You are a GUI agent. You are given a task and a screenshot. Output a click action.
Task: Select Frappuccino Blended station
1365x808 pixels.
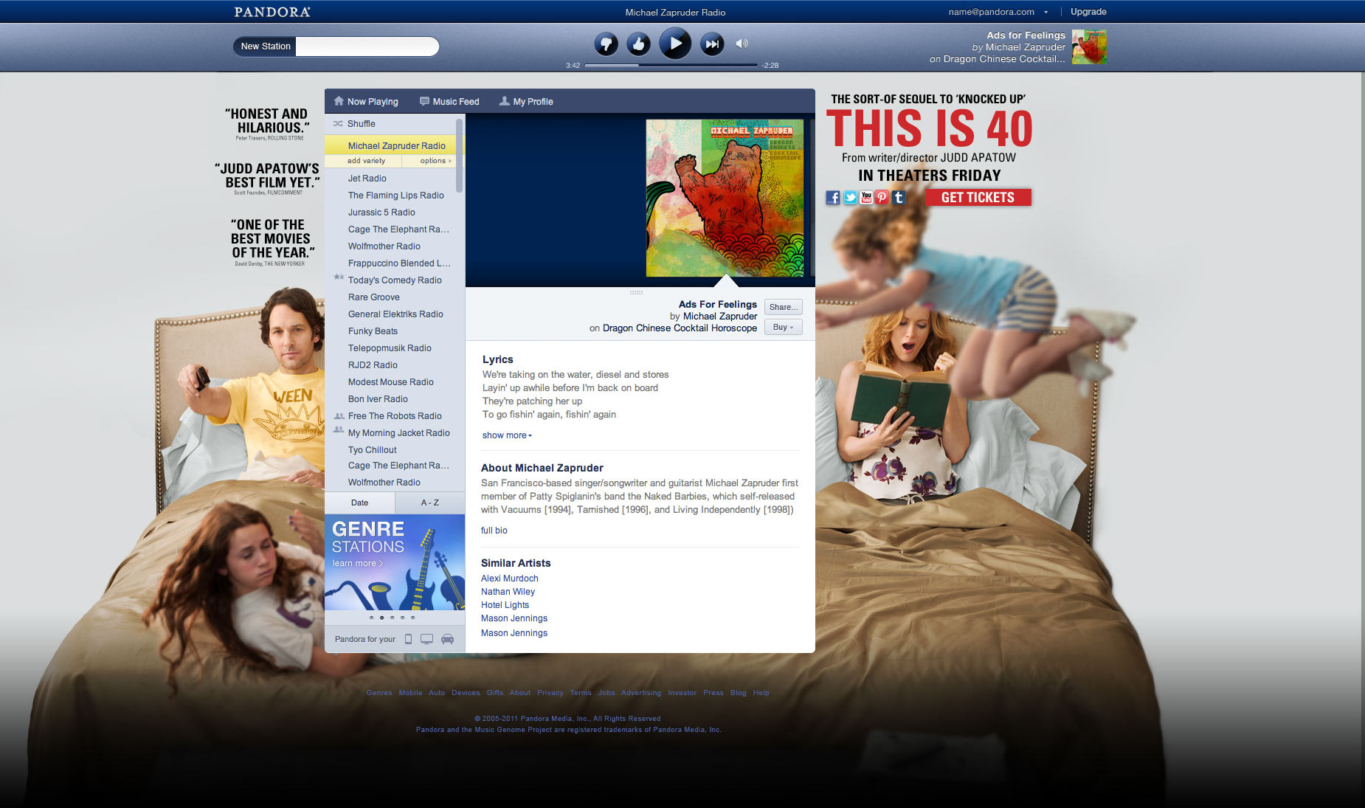[x=399, y=263]
